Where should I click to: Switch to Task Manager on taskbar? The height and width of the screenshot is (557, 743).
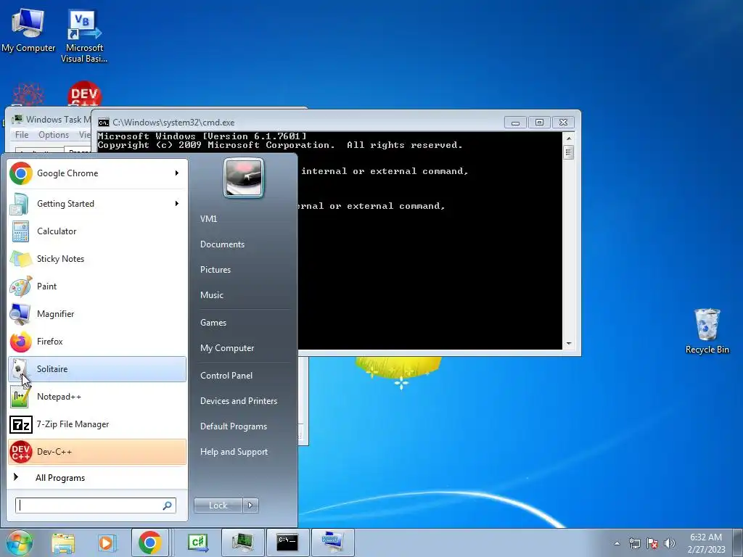tap(242, 542)
